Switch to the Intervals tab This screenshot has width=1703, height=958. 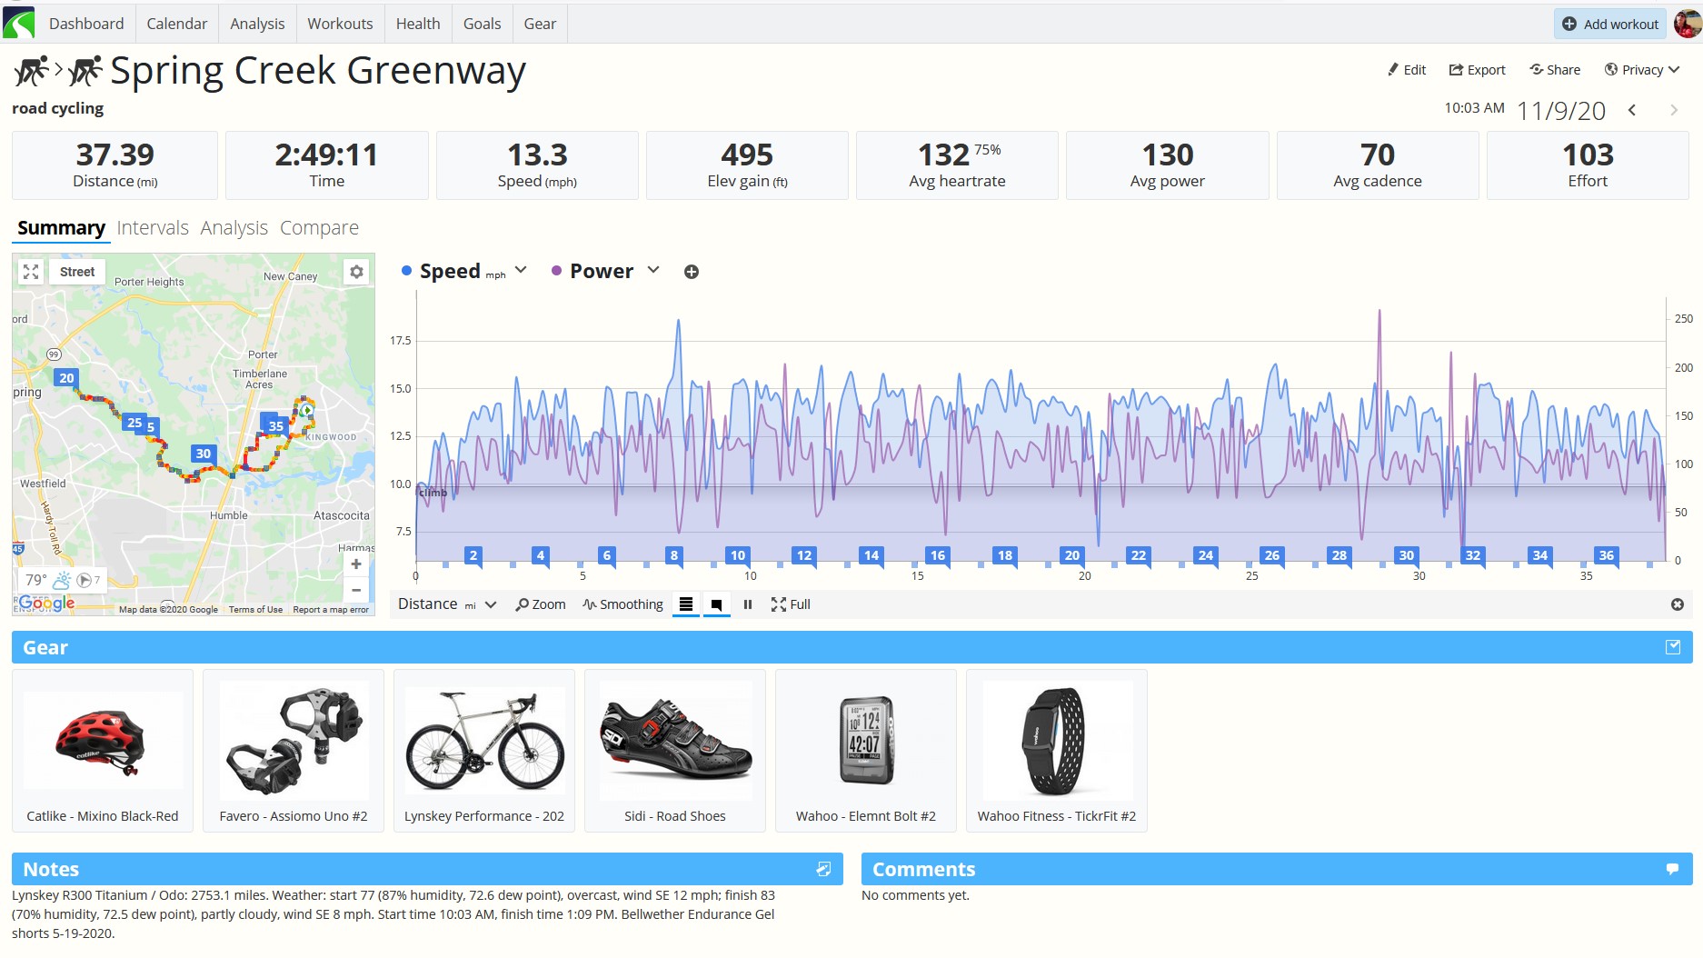(x=153, y=227)
